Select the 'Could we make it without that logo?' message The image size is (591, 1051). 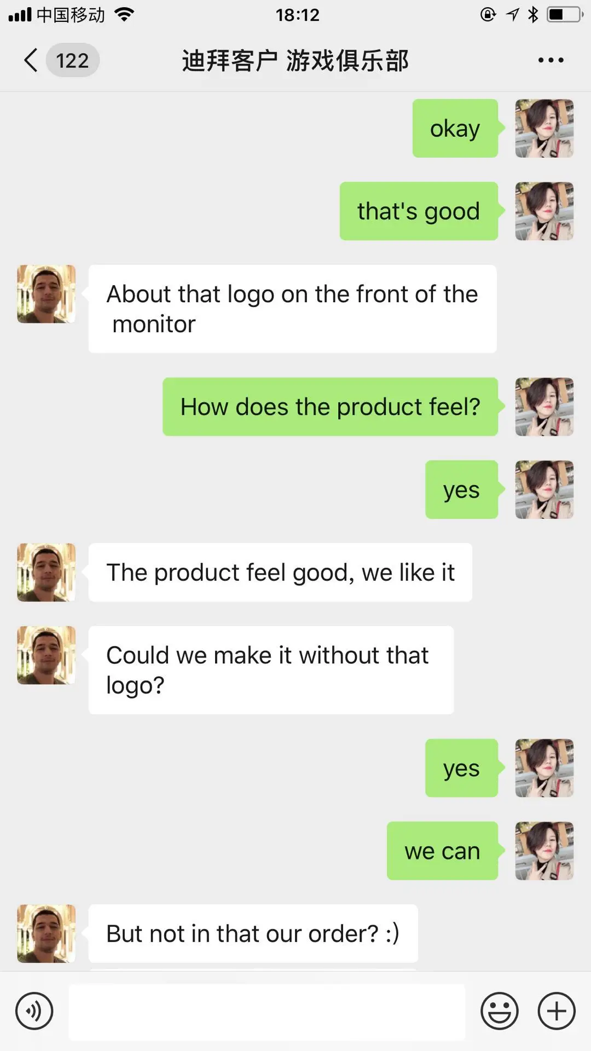click(x=271, y=670)
